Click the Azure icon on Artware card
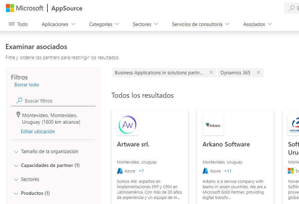This screenshot has height=204, width=299. click(x=120, y=171)
